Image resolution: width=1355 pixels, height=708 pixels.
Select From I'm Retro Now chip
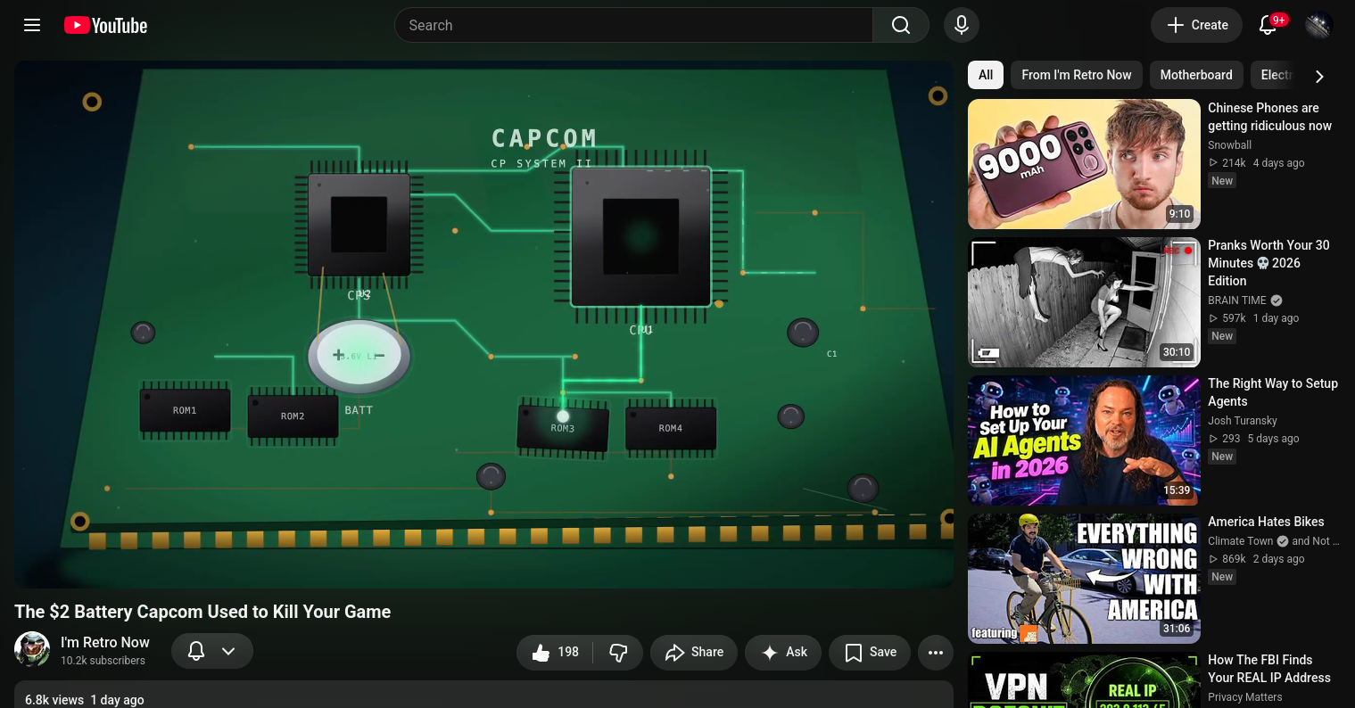pos(1076,75)
